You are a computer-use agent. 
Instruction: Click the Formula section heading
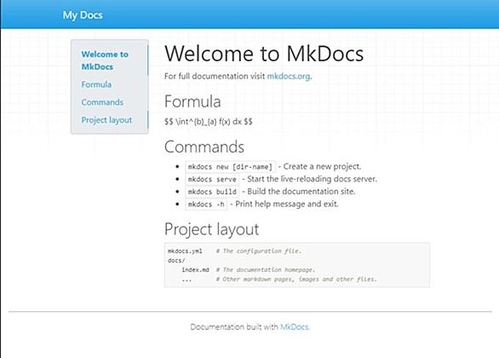192,101
